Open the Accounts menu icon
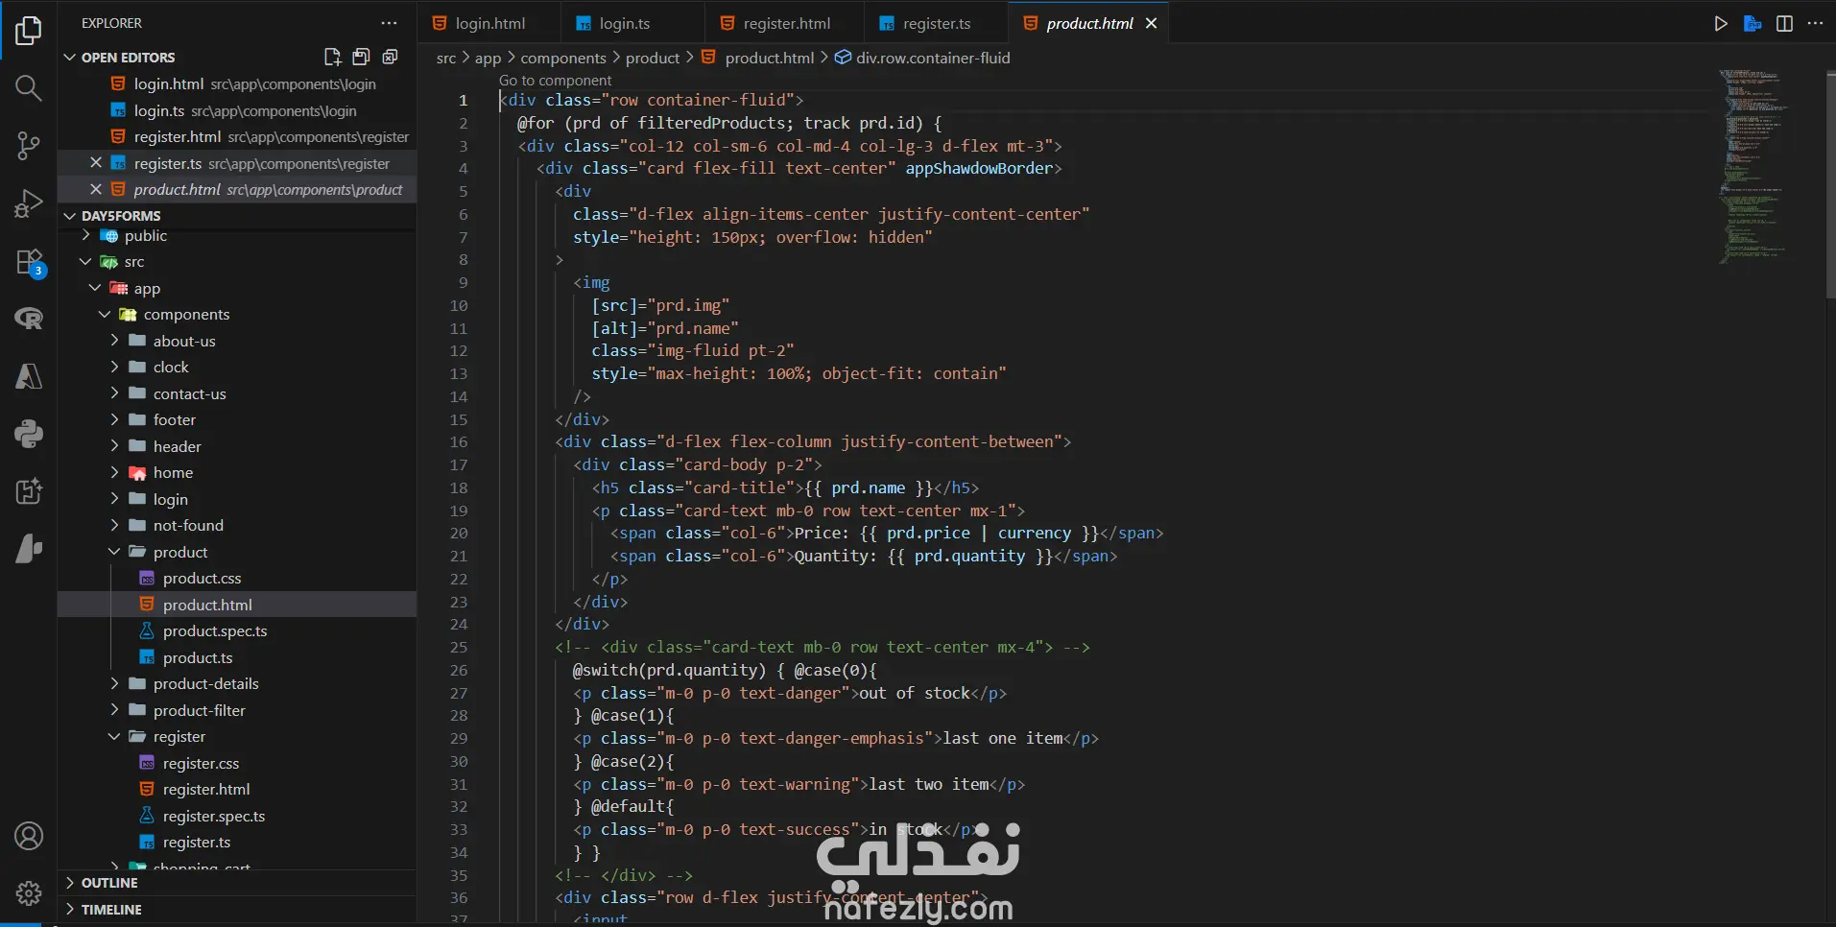Screen dimensions: 1836x927 point(29,836)
